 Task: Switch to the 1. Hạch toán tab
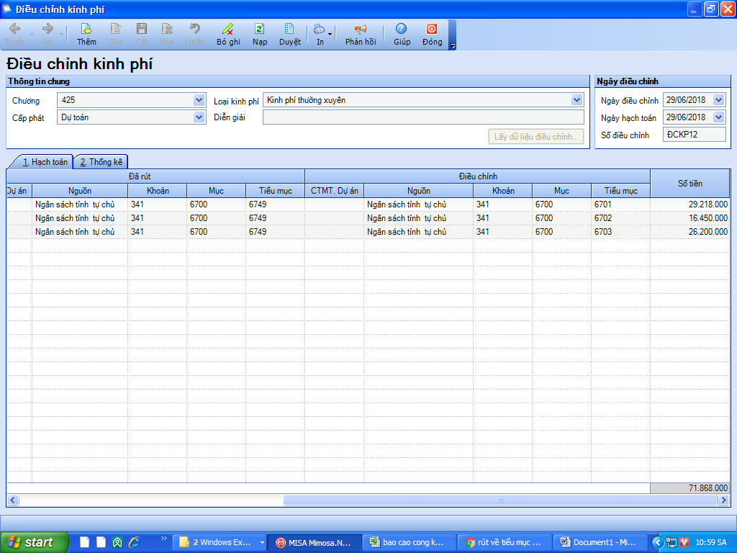pyautogui.click(x=45, y=162)
